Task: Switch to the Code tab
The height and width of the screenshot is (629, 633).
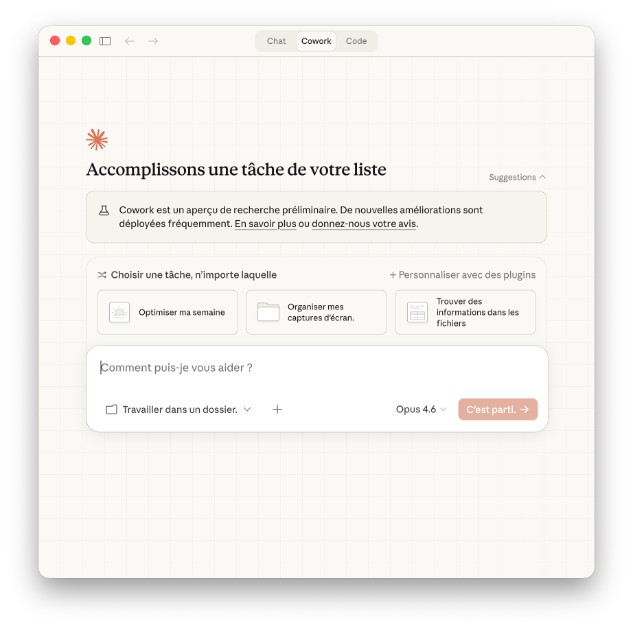Action: (x=356, y=41)
